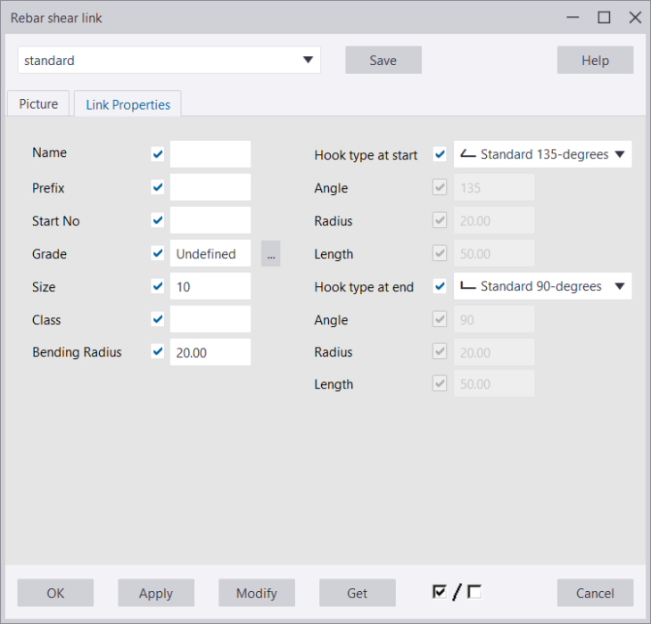Open the Standard 90-degrees hook dropdown
651x624 pixels.
[542, 286]
